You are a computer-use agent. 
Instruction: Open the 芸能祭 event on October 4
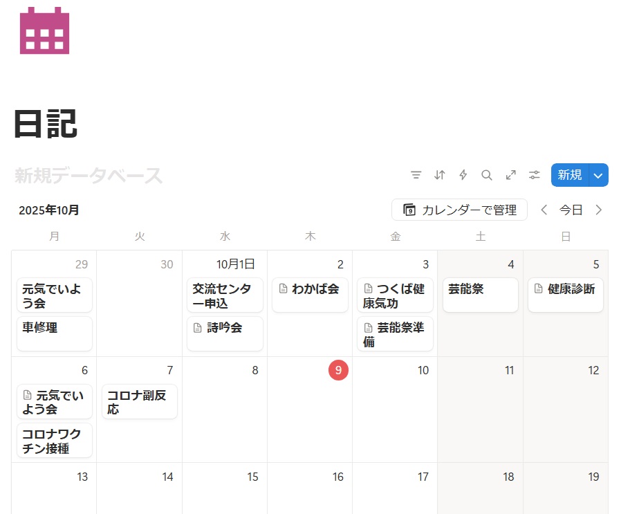(x=480, y=295)
